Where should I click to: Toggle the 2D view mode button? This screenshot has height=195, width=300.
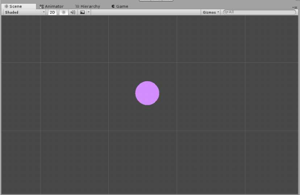52,12
